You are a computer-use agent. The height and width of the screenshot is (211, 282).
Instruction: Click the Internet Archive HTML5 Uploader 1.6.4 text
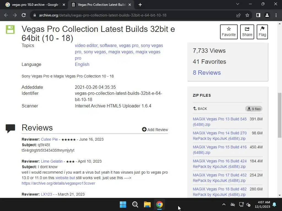click(x=113, y=106)
